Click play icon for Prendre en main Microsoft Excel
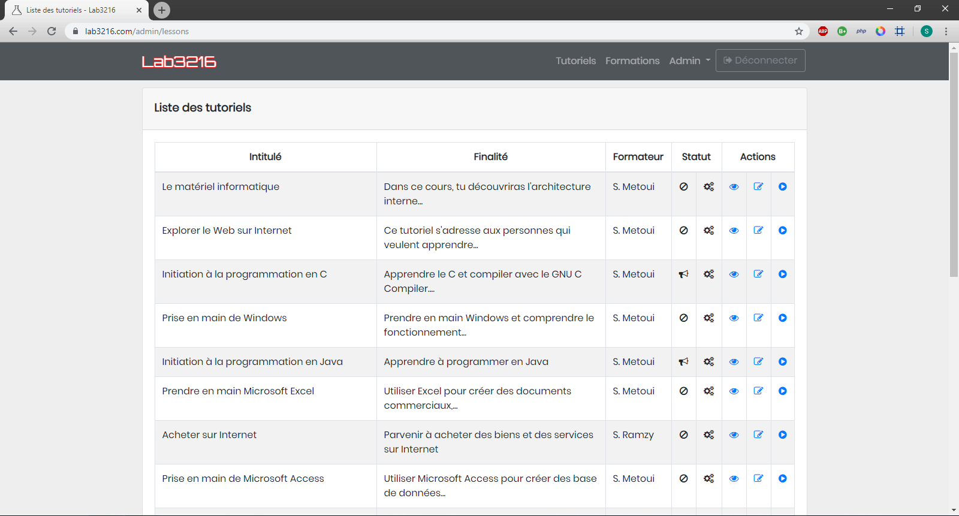The height and width of the screenshot is (516, 959). (x=782, y=391)
